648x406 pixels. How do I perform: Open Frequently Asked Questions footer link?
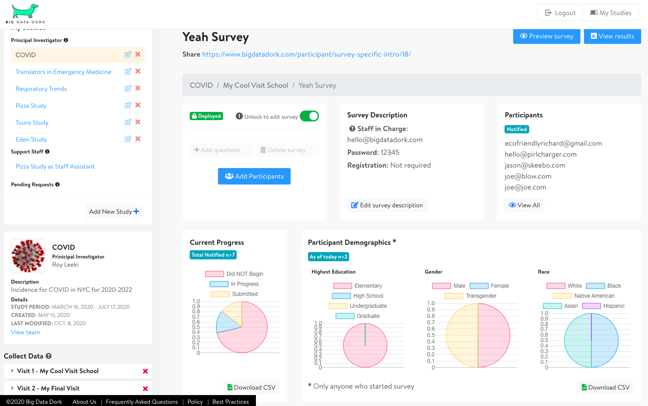coord(142,402)
